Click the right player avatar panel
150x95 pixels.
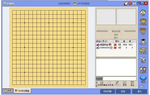(126, 17)
